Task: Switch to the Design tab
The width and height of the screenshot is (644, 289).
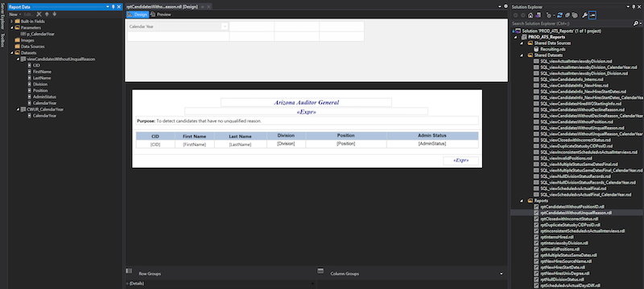Action: pyautogui.click(x=138, y=14)
